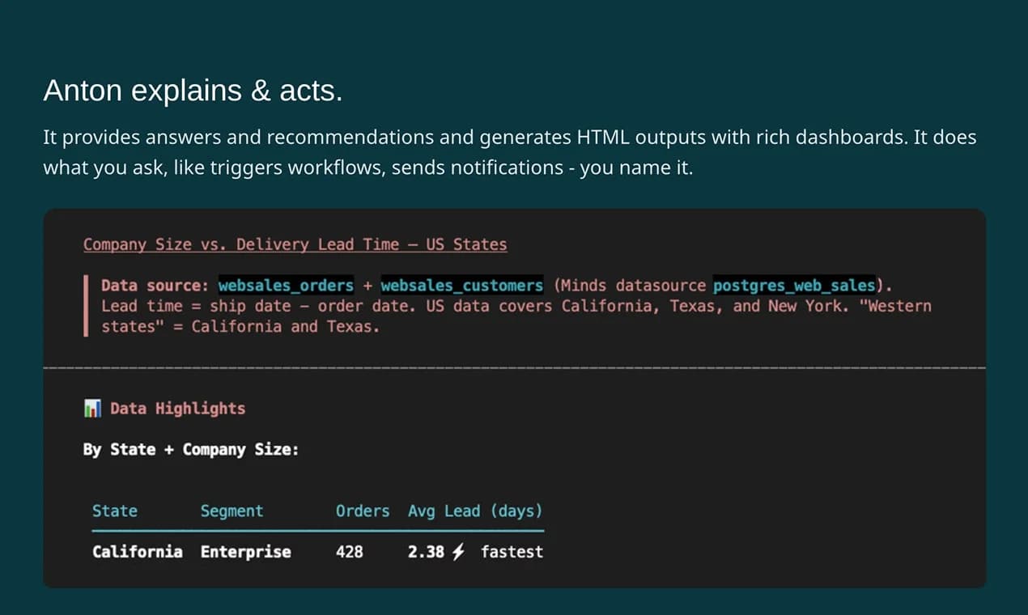
Task: Select the lightning bolt icon next to 2.38
Action: (459, 551)
